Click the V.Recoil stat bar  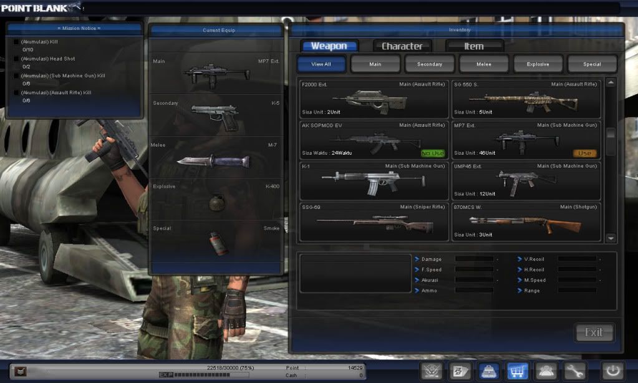tap(577, 259)
